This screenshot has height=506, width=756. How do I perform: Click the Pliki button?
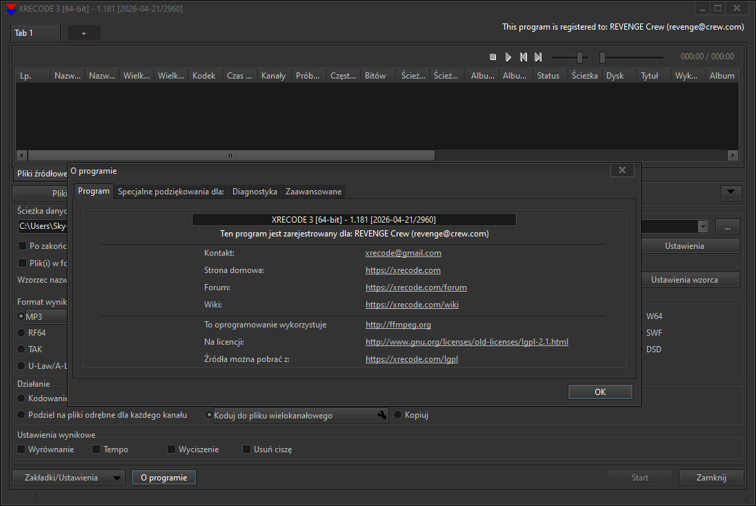(x=40, y=193)
